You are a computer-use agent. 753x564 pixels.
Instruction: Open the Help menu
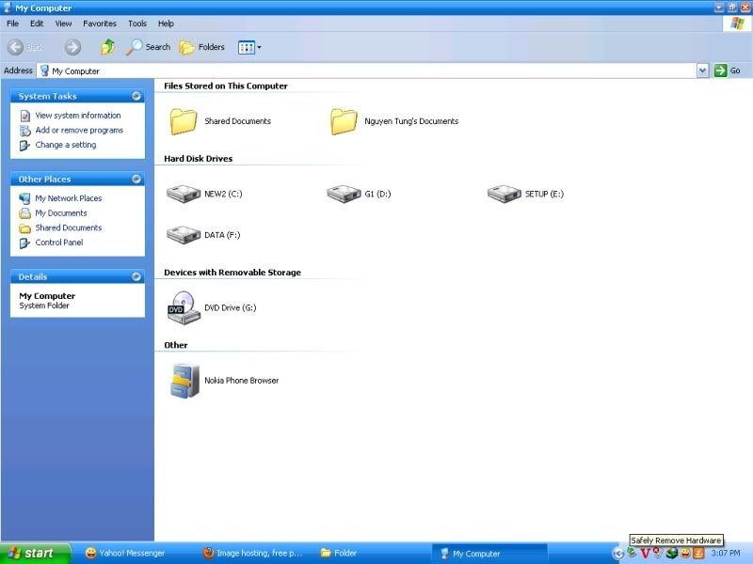coord(166,23)
